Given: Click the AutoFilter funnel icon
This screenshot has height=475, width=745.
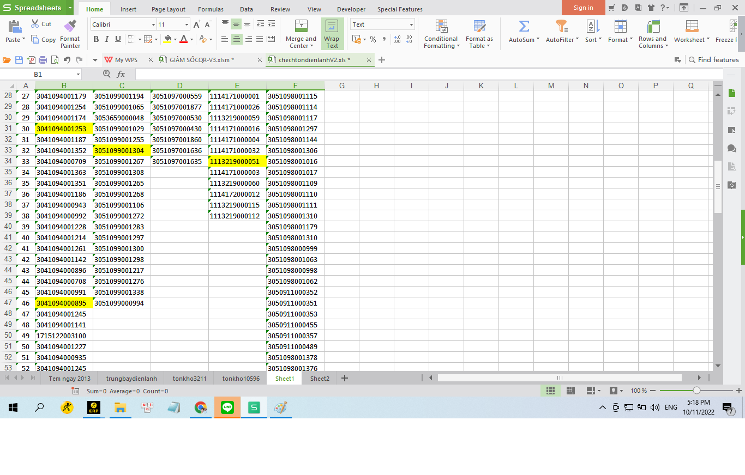Looking at the screenshot, I should (561, 26).
